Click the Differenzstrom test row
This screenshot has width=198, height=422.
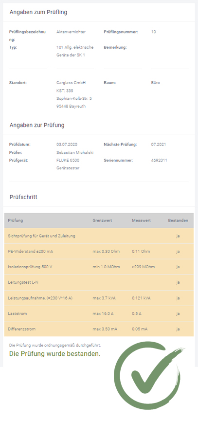[x=99, y=329]
